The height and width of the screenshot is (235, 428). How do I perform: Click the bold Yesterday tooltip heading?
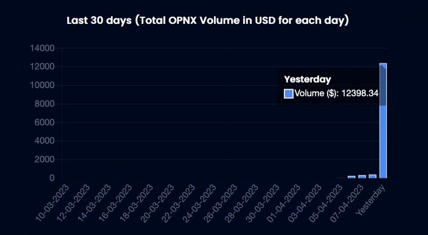[307, 79]
